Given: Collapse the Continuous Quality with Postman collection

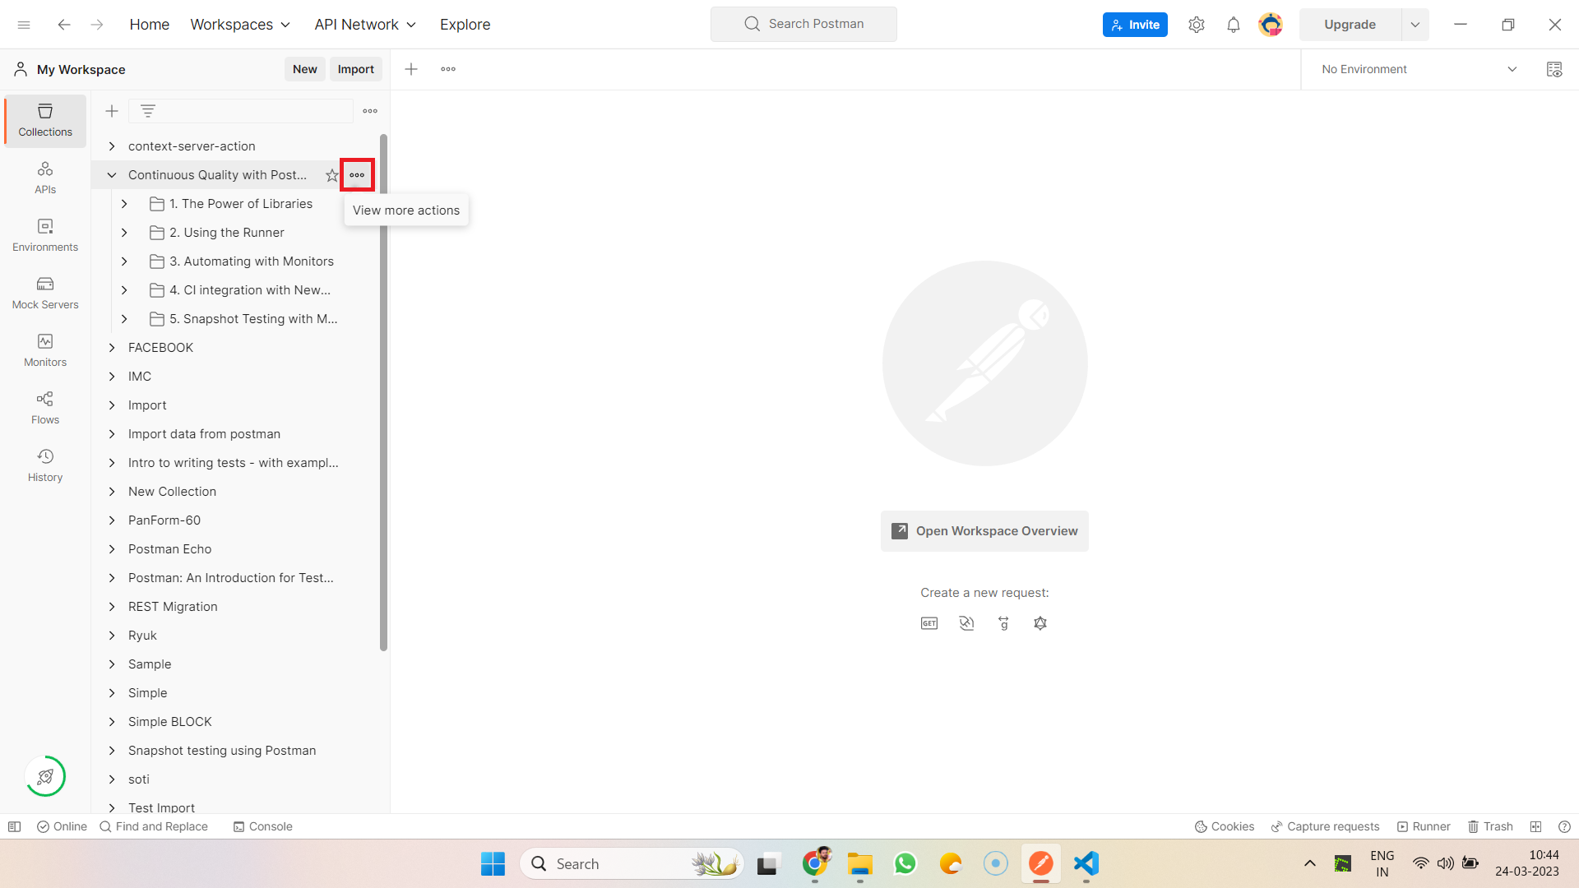Looking at the screenshot, I should coord(112,175).
